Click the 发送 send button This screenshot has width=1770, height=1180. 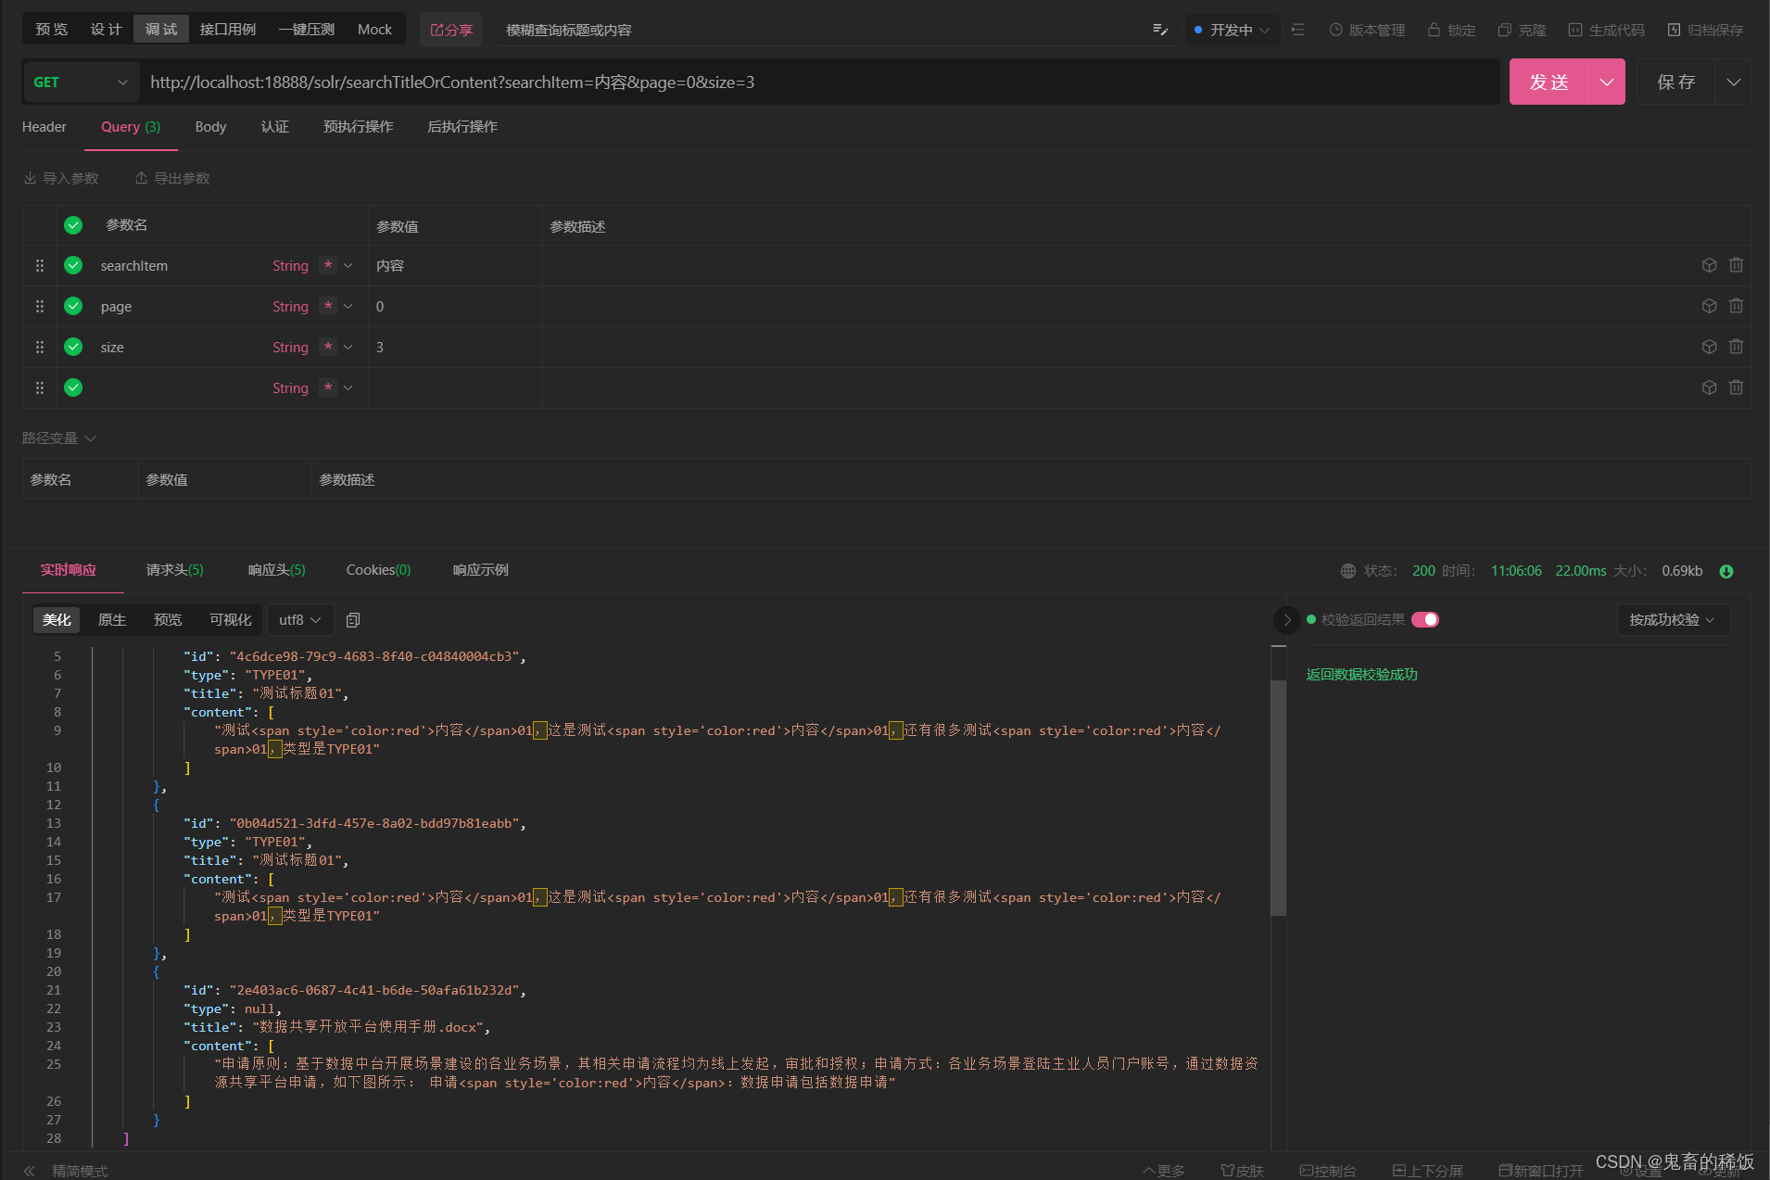(1549, 82)
